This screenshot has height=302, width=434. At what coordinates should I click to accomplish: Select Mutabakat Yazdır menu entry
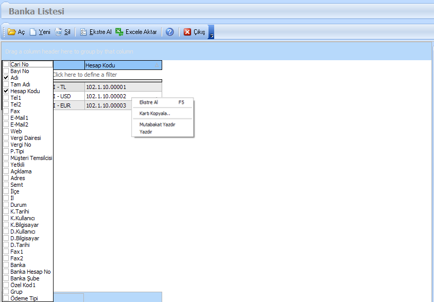point(157,125)
